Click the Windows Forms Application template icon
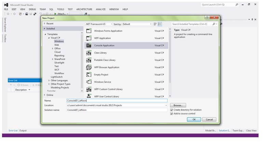 coord(89,31)
